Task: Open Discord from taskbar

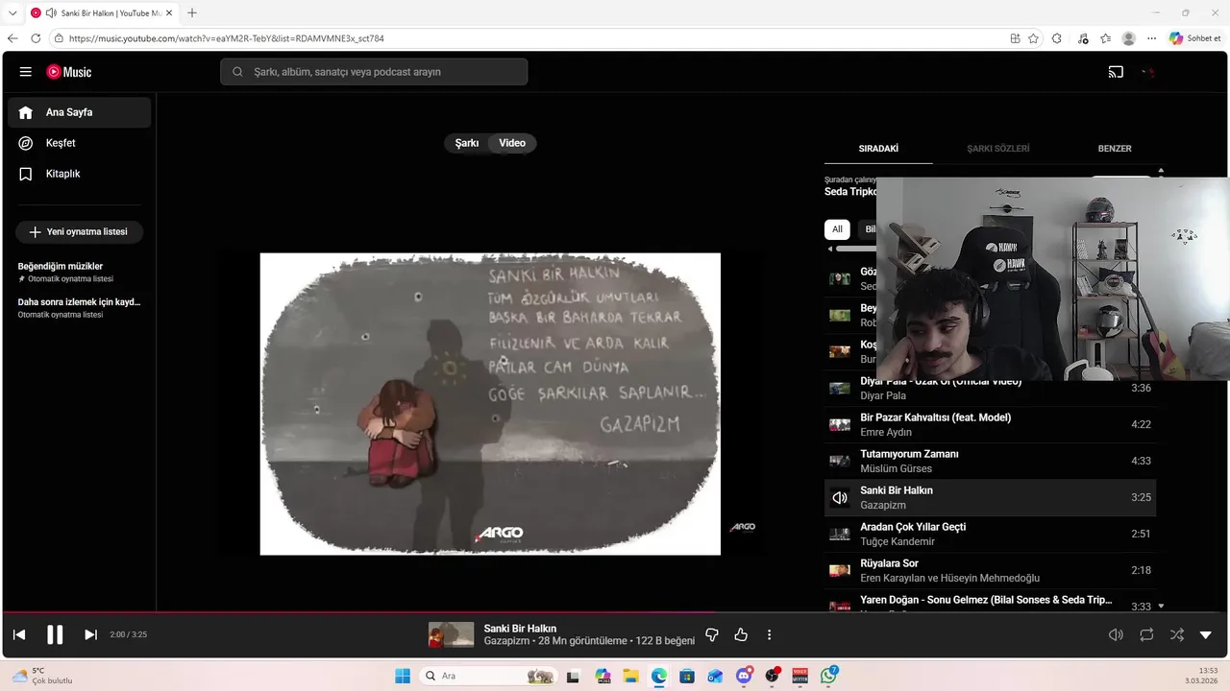Action: pyautogui.click(x=744, y=676)
